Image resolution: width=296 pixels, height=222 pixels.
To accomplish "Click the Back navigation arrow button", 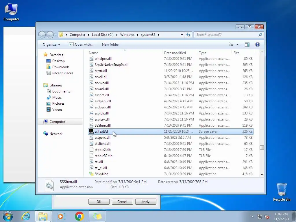I will [42, 35].
